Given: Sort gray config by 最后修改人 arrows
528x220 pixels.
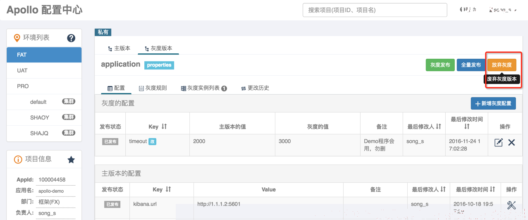Looking at the screenshot, I should tap(439, 126).
